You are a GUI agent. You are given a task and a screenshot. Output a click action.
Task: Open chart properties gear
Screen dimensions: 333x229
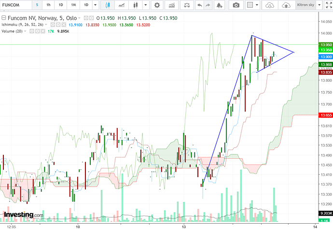(x=157, y=5)
